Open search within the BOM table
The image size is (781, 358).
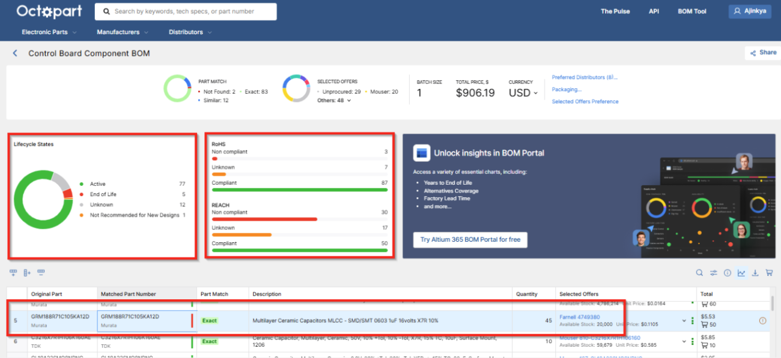pos(699,273)
